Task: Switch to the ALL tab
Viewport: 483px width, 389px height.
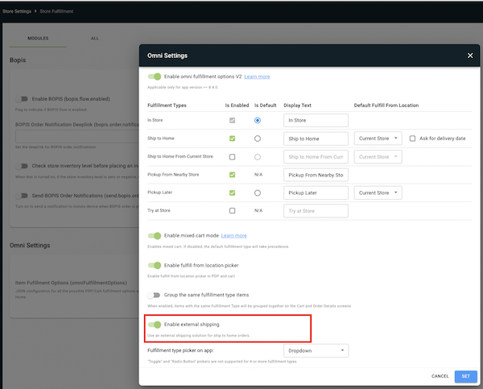Action: 94,38
